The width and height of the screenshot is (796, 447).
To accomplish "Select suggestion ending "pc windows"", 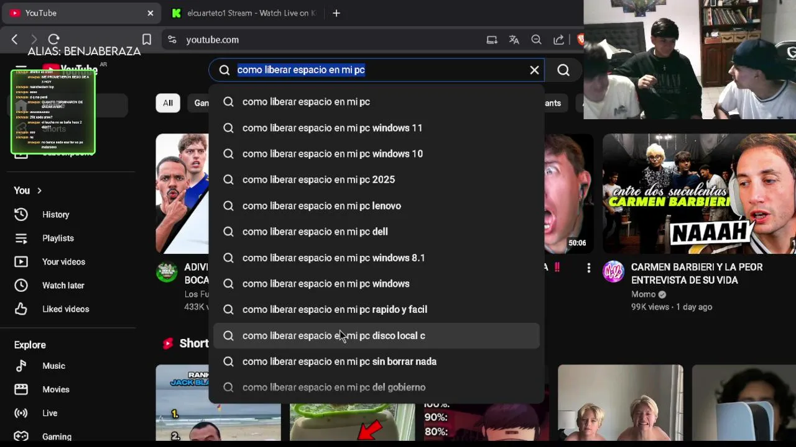I will click(376, 284).
